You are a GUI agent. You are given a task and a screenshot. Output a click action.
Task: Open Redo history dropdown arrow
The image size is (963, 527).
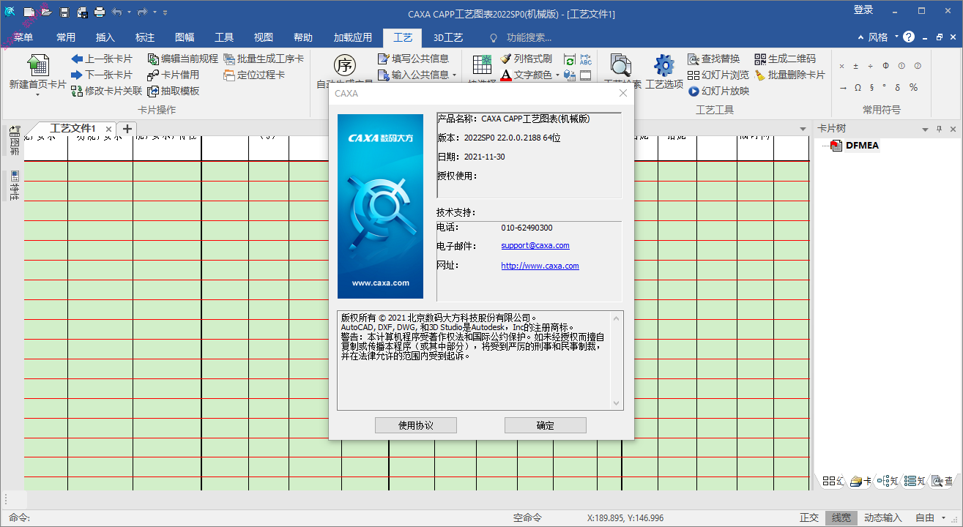pyautogui.click(x=155, y=12)
